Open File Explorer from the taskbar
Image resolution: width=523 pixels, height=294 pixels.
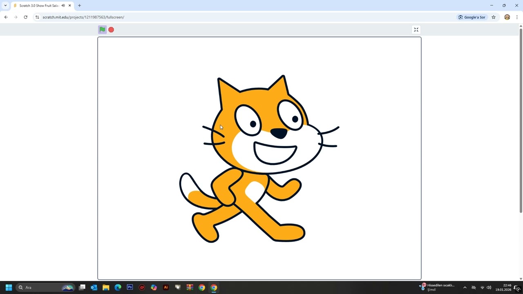pos(106,287)
